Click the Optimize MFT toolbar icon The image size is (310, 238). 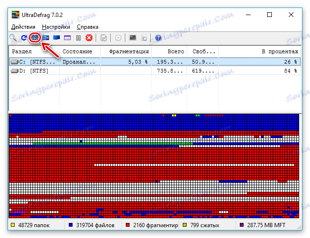[67, 38]
